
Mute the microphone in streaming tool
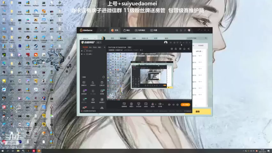(152, 104)
